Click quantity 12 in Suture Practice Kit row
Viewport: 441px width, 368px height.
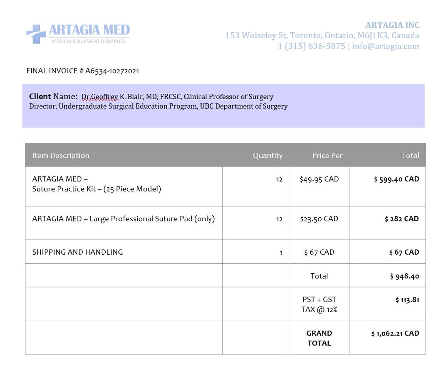[x=279, y=179]
